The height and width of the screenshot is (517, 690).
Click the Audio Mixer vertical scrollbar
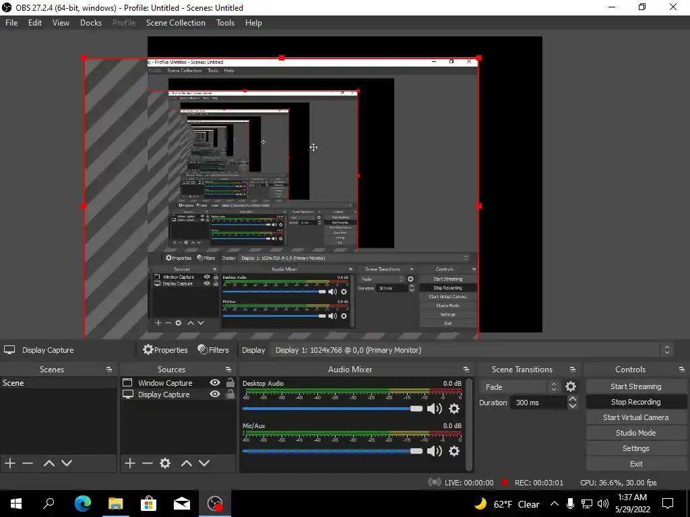(469, 424)
